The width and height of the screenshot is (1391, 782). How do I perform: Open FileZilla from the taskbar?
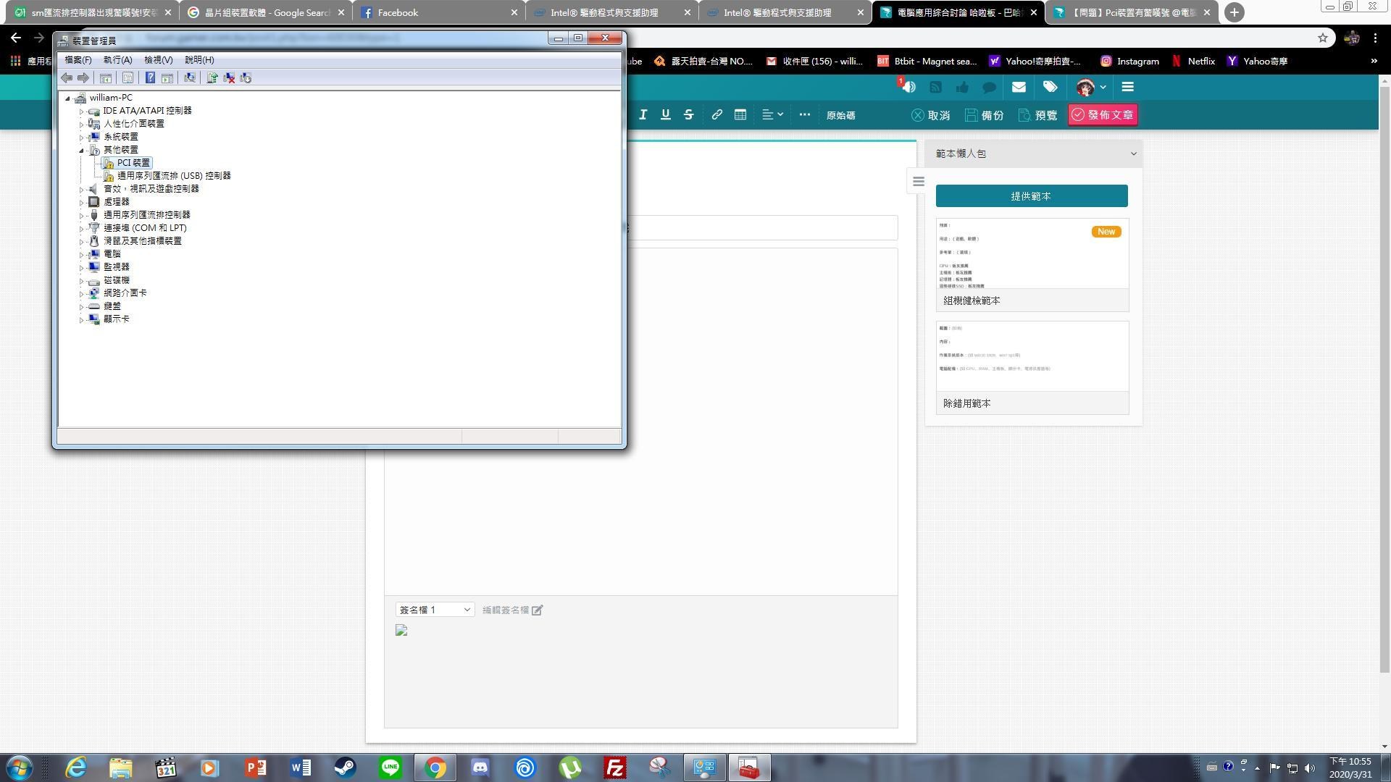click(x=614, y=768)
